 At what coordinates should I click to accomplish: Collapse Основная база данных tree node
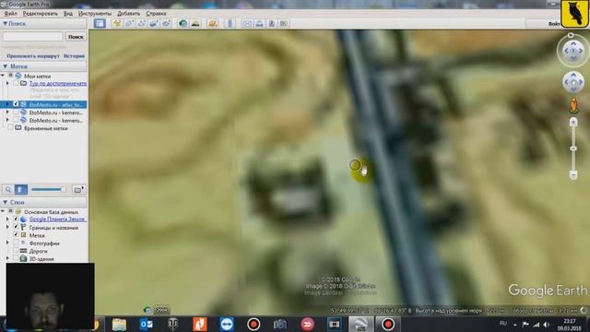point(3,211)
